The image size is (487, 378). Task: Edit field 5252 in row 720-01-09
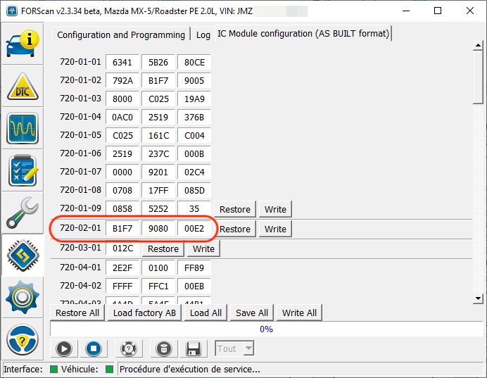click(158, 209)
